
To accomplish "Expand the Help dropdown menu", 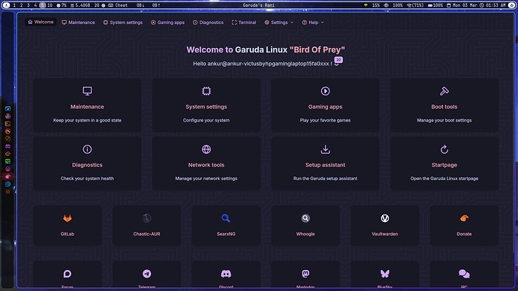I will 312,22.
